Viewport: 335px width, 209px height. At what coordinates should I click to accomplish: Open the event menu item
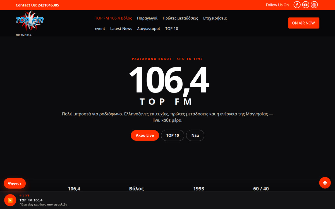tap(100, 28)
